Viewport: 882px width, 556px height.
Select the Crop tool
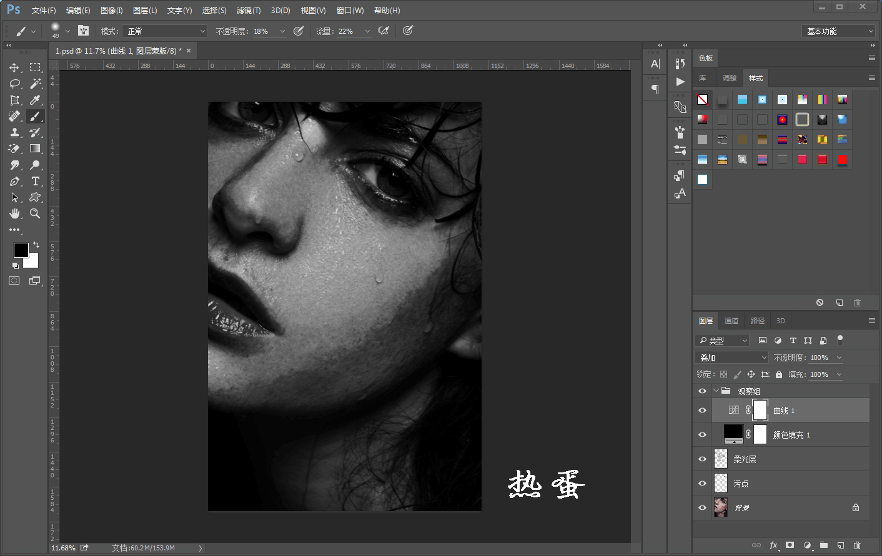pos(14,100)
